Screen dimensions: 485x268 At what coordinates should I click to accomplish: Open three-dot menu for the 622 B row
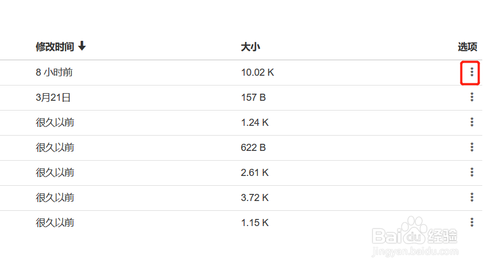pyautogui.click(x=472, y=147)
